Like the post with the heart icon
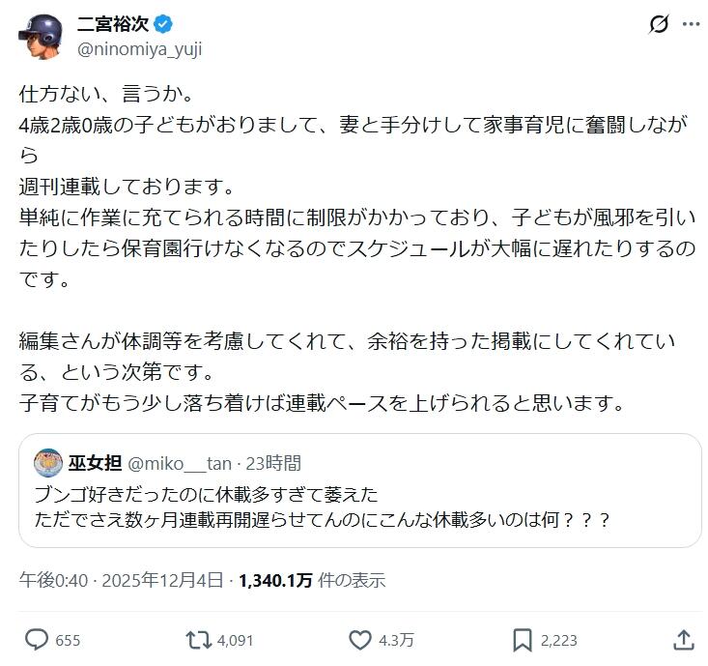This screenshot has width=708, height=666. (359, 640)
